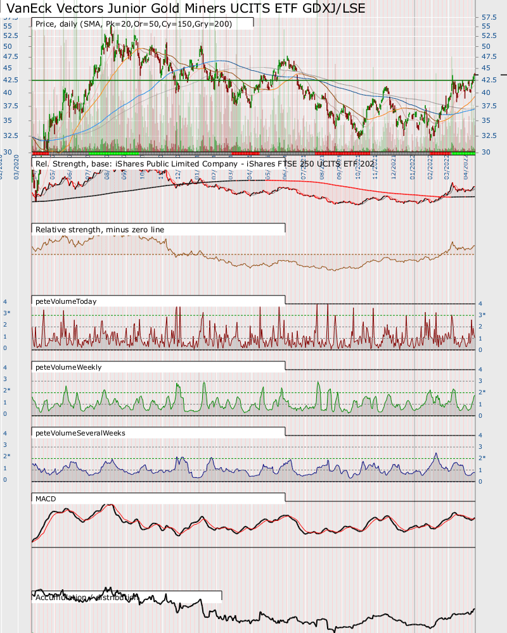This screenshot has height=633, width=507.
Task: Click 30 on the right price axis
Action: 485,152
